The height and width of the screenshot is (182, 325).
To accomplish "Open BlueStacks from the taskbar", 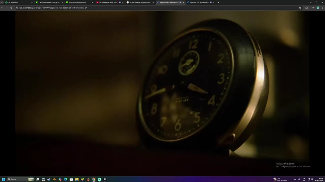I will 82,179.
